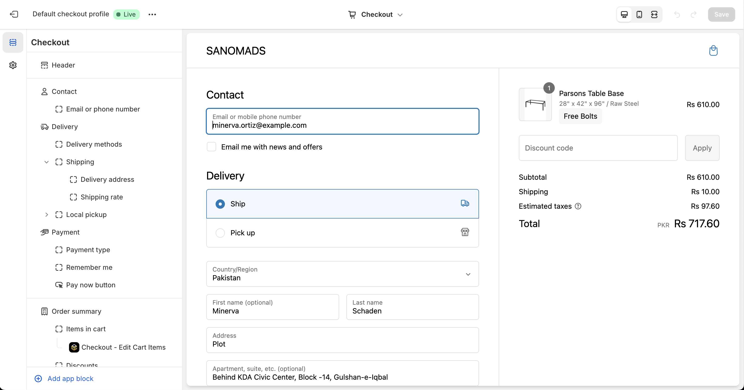Click Default checkout profile title
Image resolution: width=744 pixels, height=390 pixels.
71,14
